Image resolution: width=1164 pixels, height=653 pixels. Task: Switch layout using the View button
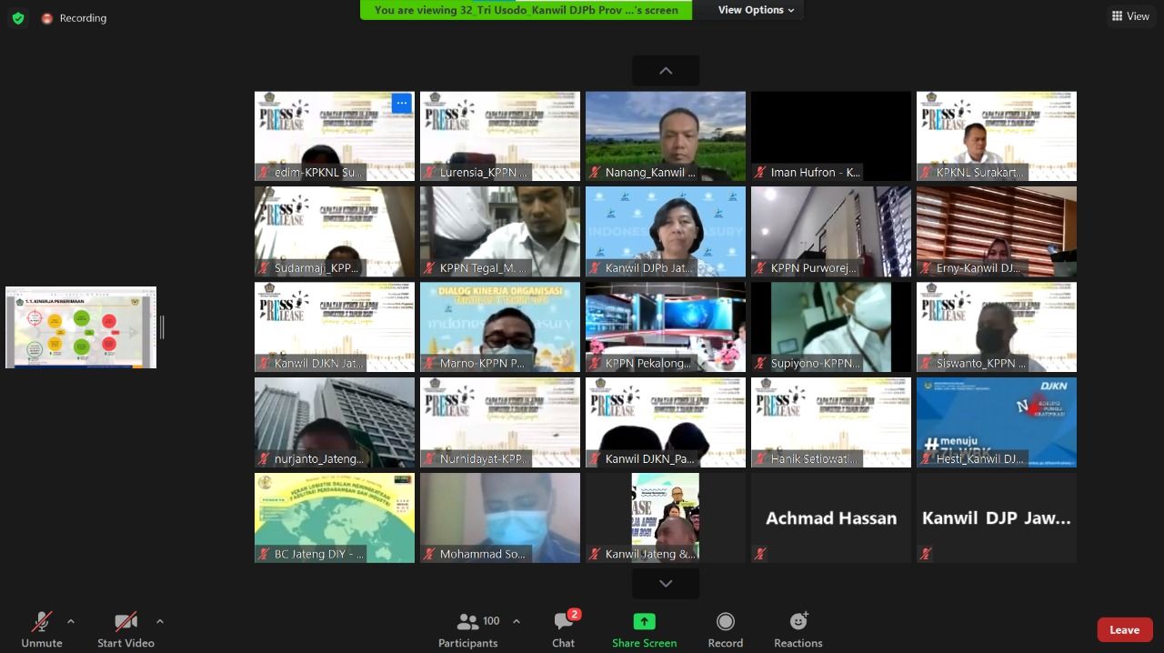click(1130, 16)
